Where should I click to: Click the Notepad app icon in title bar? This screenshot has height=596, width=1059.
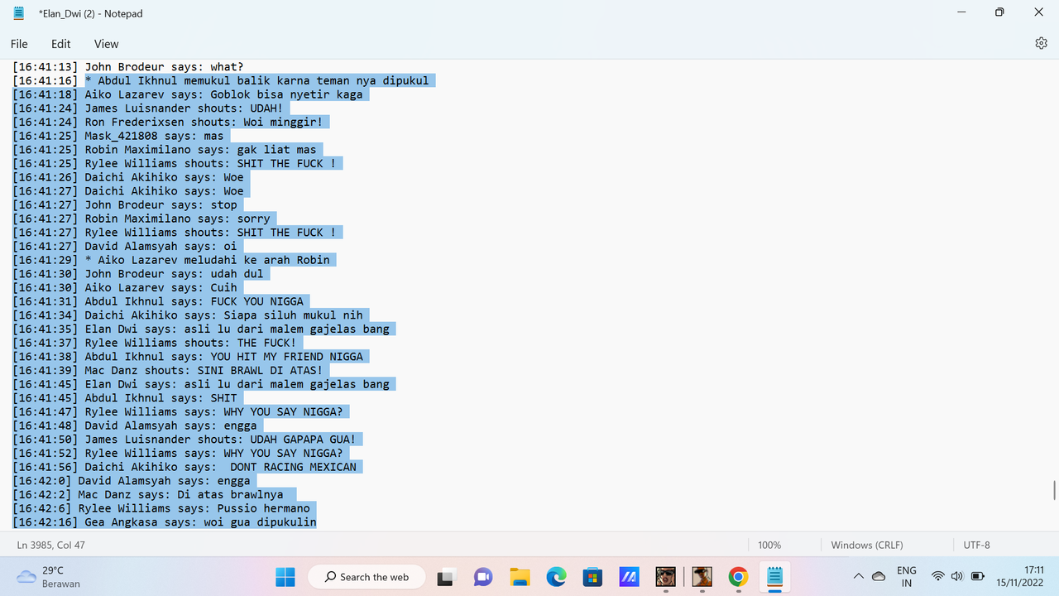(x=19, y=13)
